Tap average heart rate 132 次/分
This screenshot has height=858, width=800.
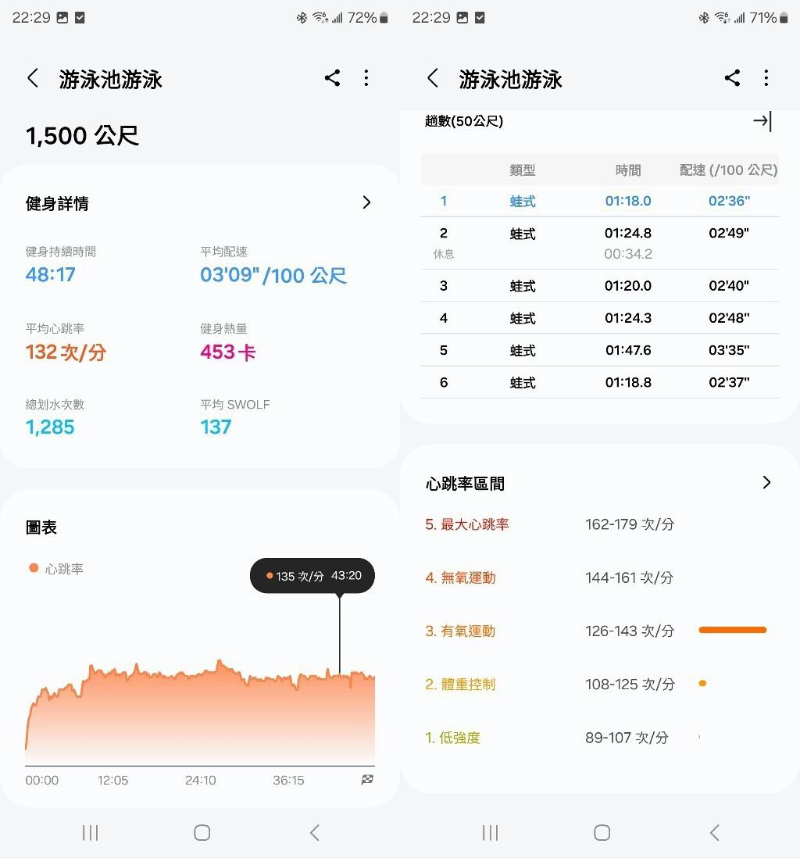tap(66, 352)
